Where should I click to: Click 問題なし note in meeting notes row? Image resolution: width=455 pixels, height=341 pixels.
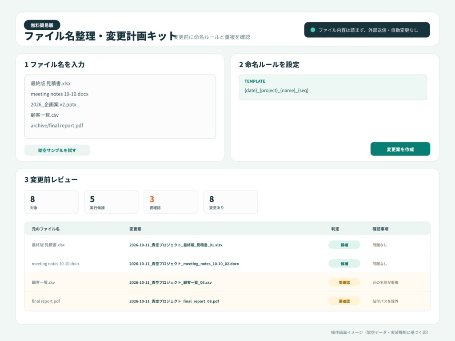coord(379,264)
